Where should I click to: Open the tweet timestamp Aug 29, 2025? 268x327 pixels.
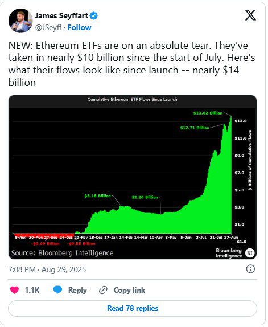[47, 269]
